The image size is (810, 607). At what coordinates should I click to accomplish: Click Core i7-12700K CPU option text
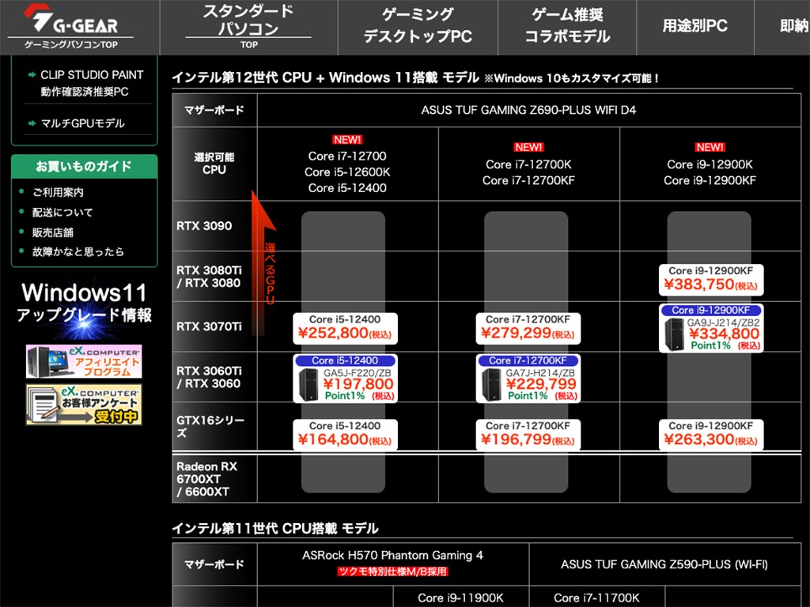528,164
